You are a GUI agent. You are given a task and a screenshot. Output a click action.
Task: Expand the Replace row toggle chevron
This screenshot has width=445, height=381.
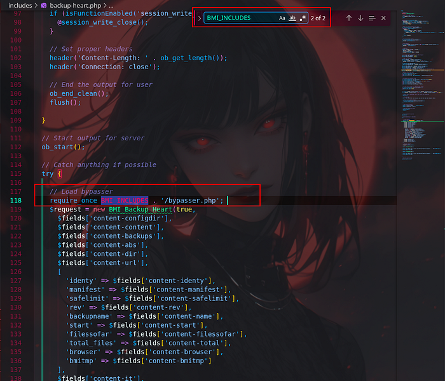click(x=200, y=18)
